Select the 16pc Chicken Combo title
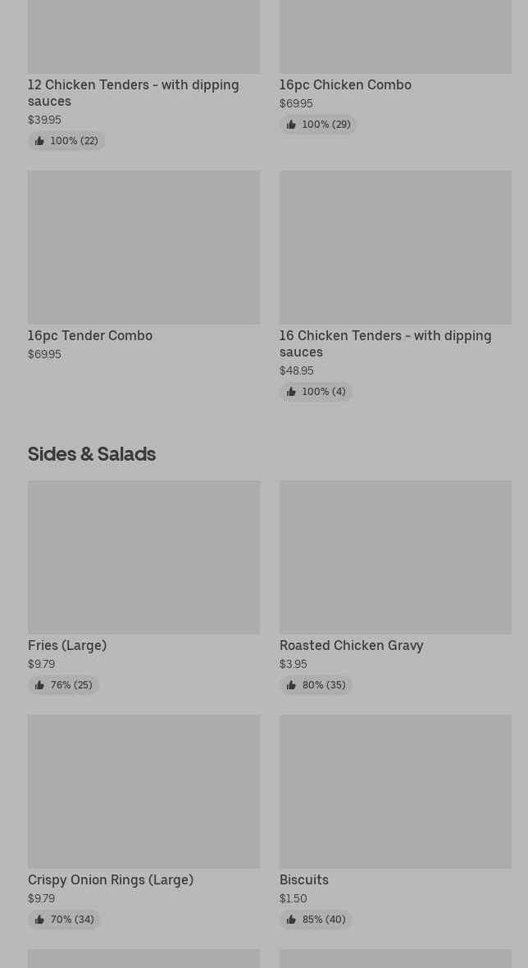 [345, 84]
